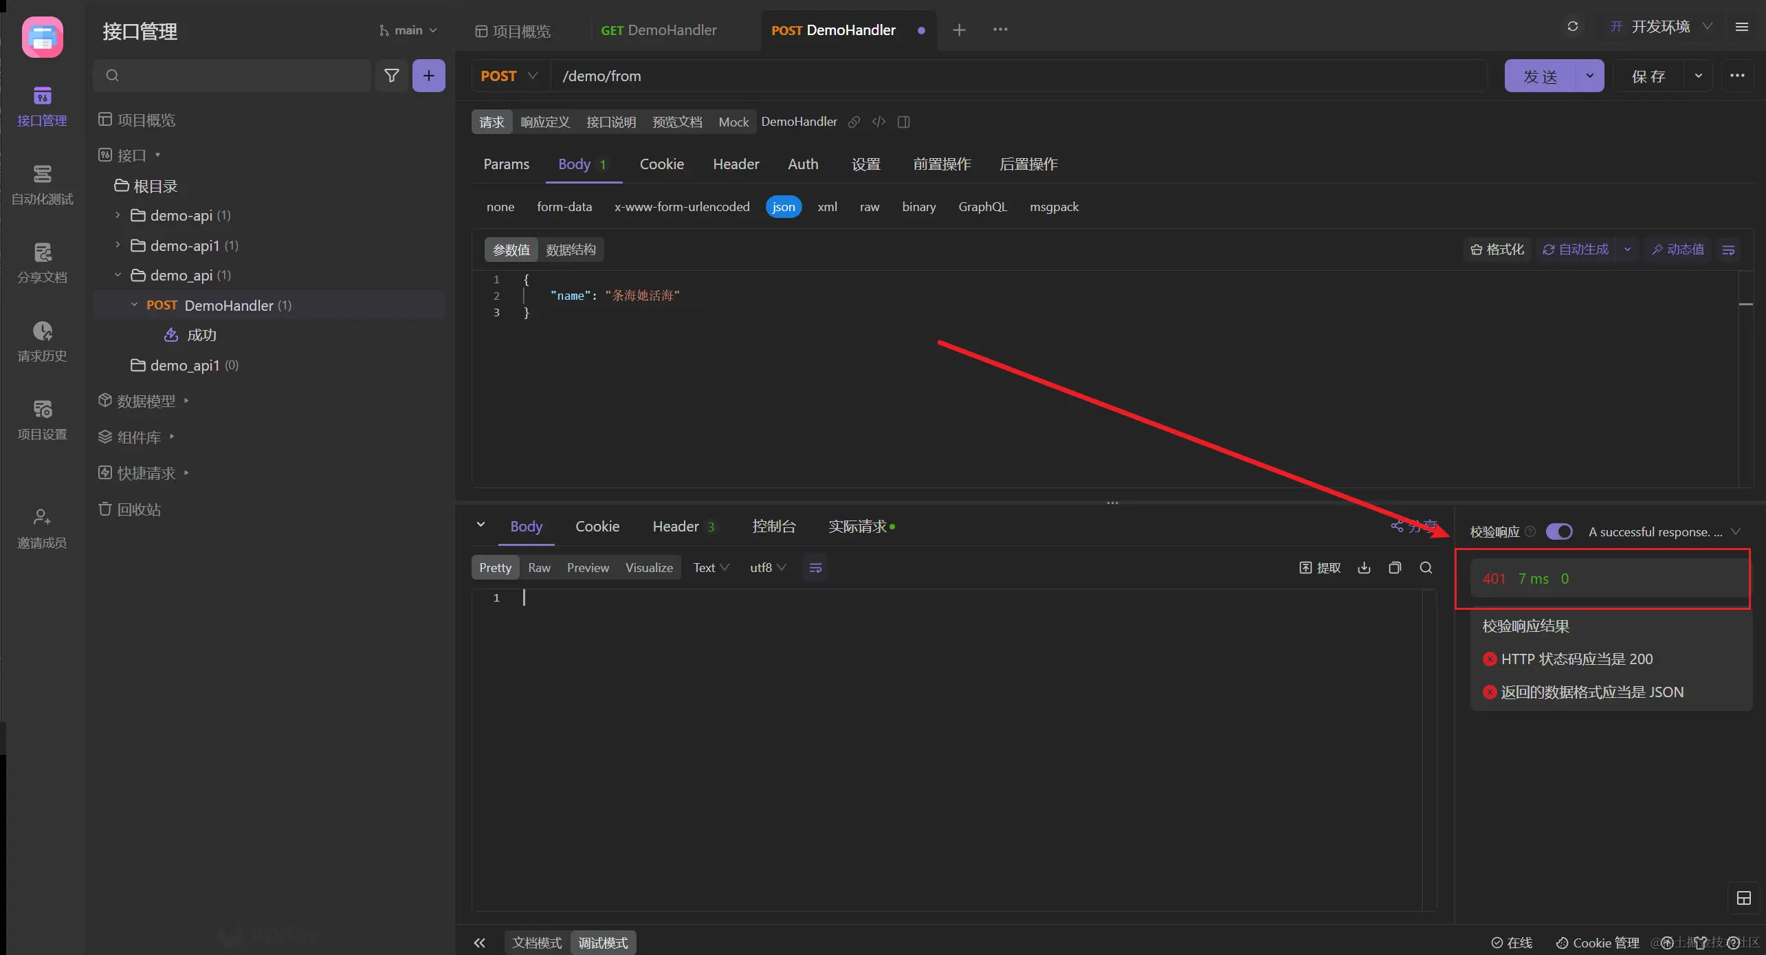Select the GraphQL body type
This screenshot has width=1766, height=955.
[x=982, y=207]
